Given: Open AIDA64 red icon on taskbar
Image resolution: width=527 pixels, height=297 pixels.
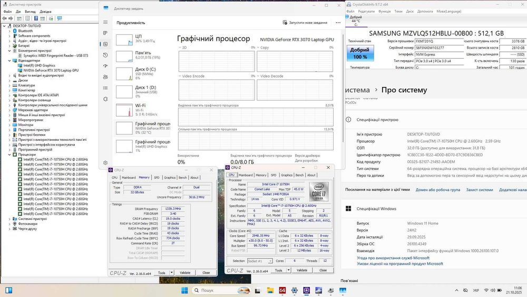Looking at the screenshot, I should tap(282, 290).
